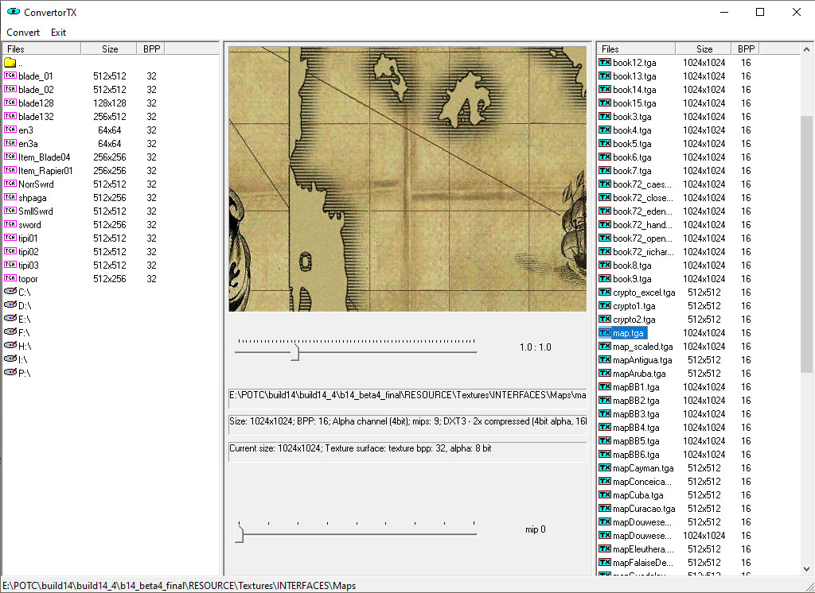Click the Exit menu item

pyautogui.click(x=58, y=33)
